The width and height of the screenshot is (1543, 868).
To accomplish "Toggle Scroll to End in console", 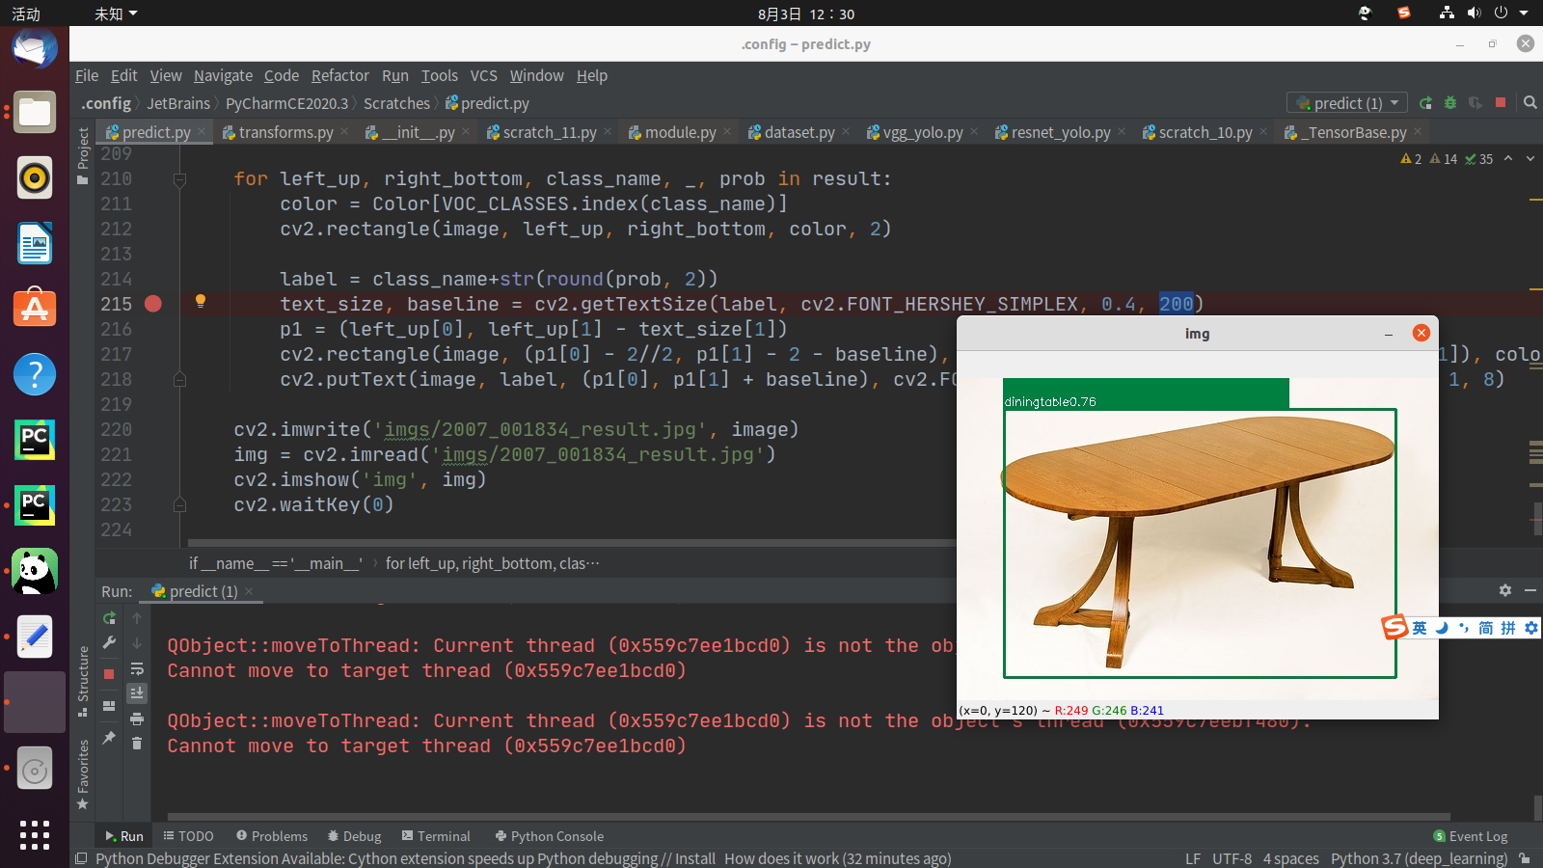I will (x=137, y=693).
